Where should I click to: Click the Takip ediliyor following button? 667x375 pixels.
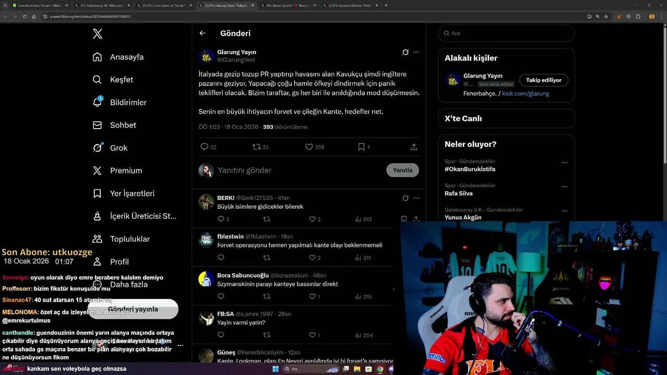click(x=544, y=80)
